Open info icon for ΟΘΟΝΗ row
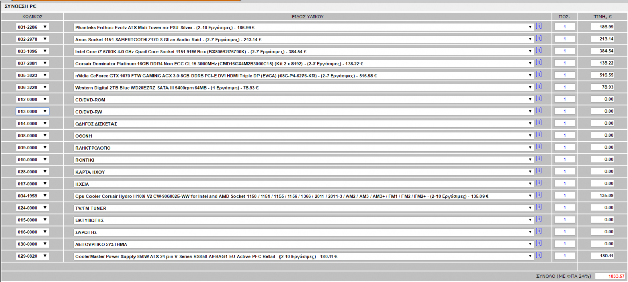 point(539,134)
